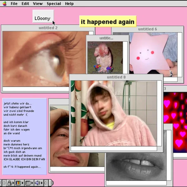Viewport: 187px width, 187px height.
Task: Click the padlock icon in Control Strip
Action: coord(9,183)
